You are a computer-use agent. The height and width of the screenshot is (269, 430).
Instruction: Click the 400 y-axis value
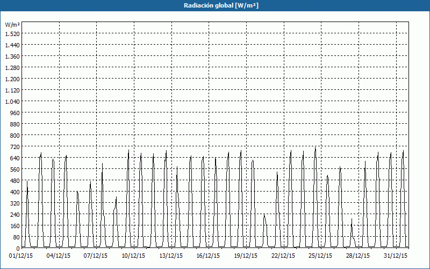click(x=15, y=192)
